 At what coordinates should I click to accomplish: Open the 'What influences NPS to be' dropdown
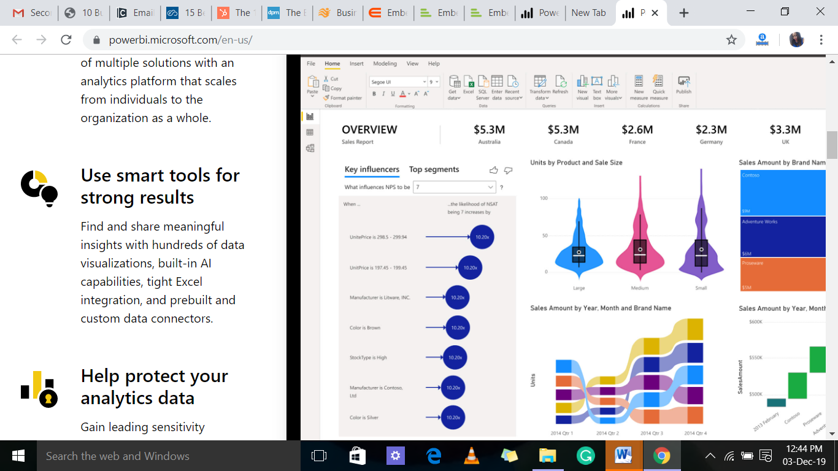[454, 187]
